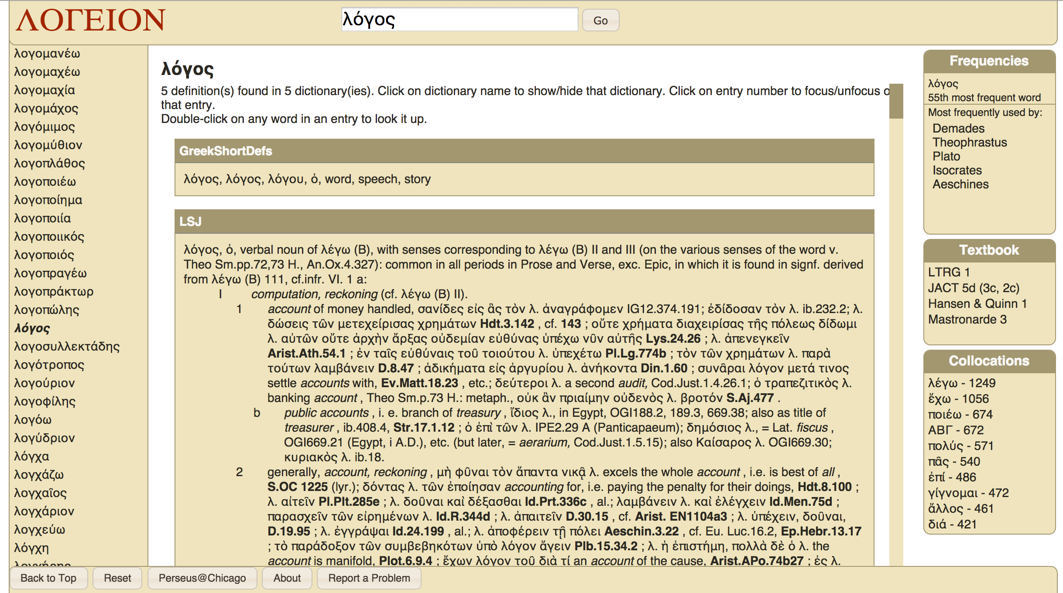Open the λογομαχία entry in sidebar

tap(45, 90)
